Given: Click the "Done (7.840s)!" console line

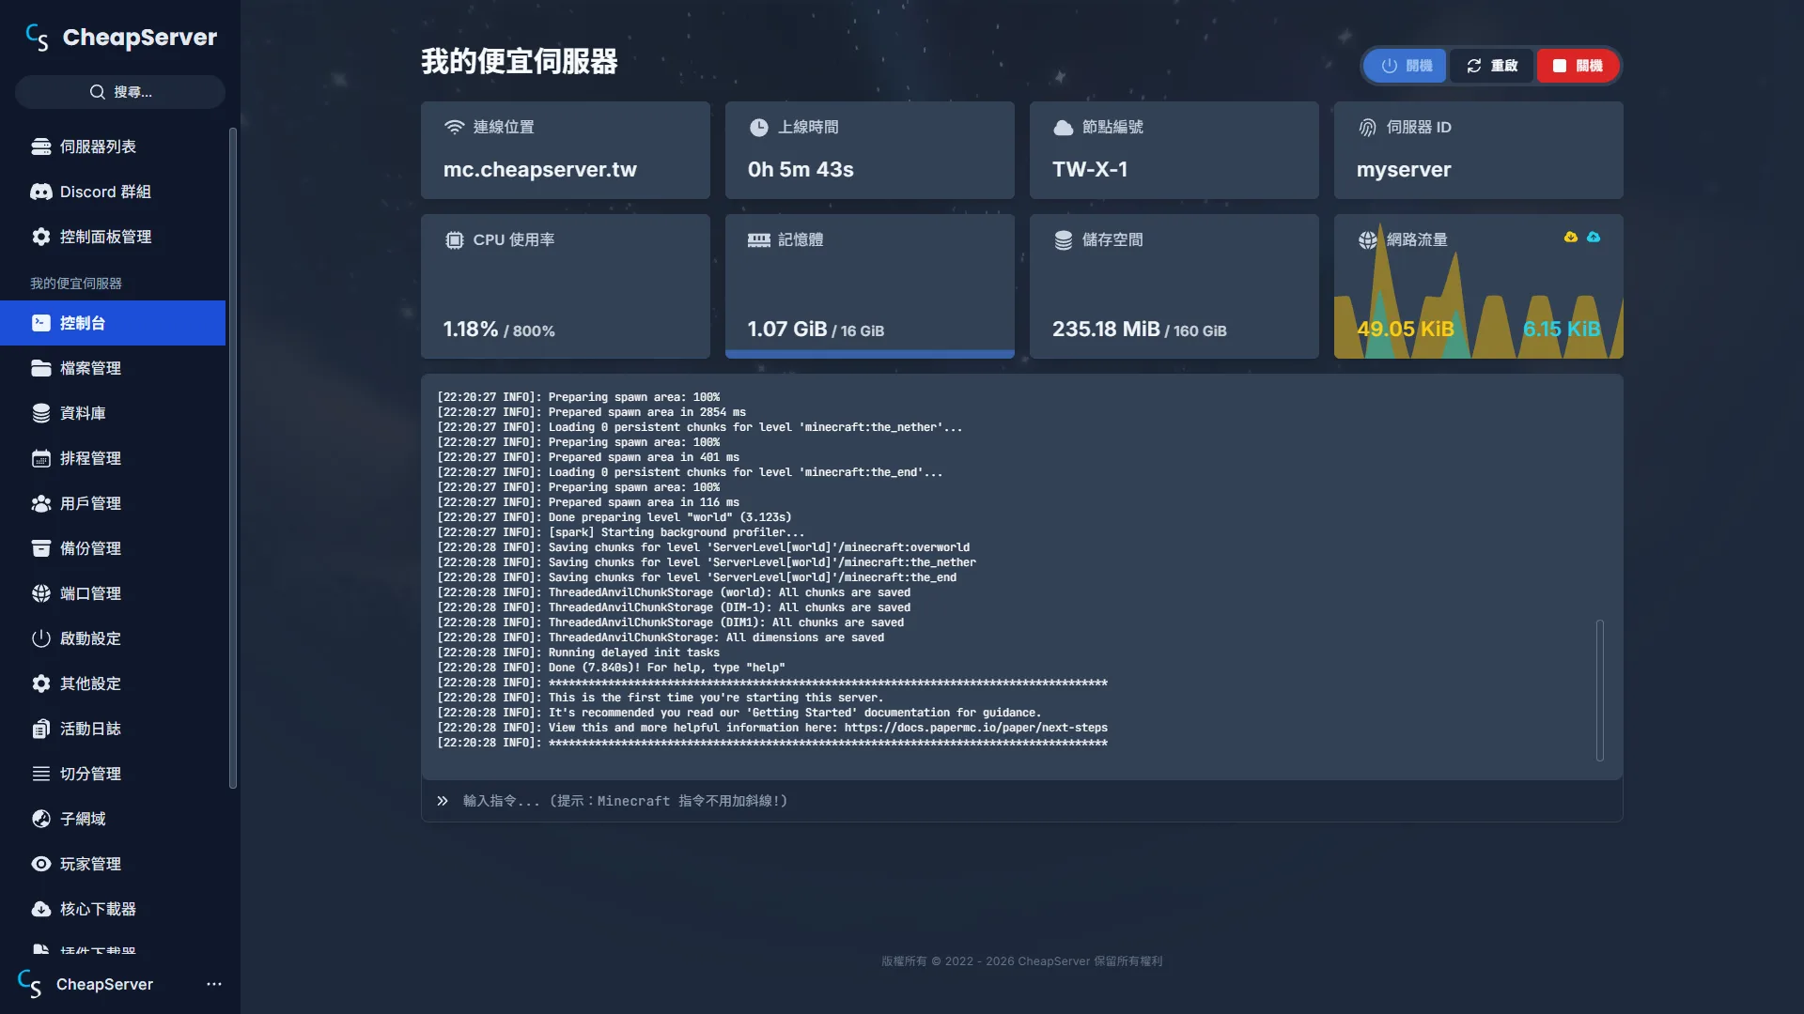Looking at the screenshot, I should [x=611, y=668].
